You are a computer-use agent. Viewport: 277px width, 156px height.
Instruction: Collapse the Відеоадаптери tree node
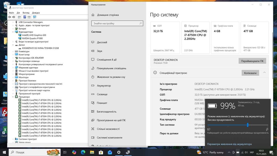[13, 32]
